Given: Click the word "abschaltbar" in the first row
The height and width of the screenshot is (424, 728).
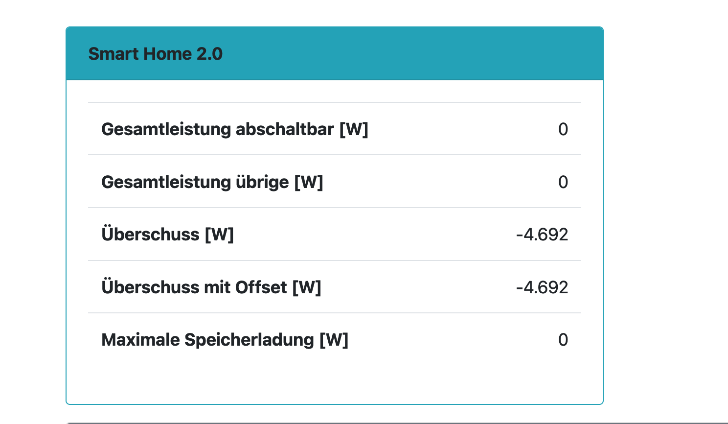Looking at the screenshot, I should coord(285,129).
